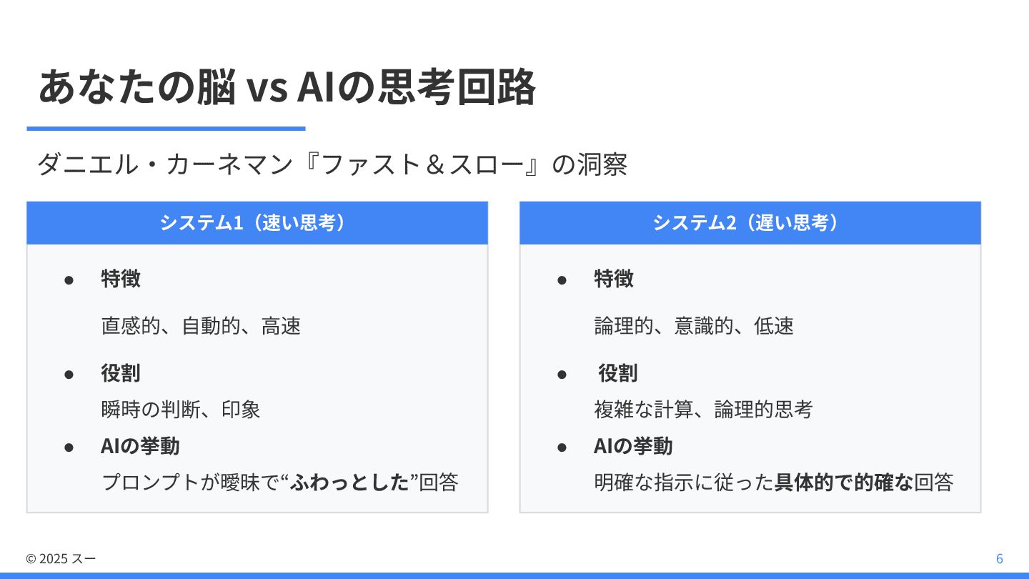
Task: Click bold phrase 具体的で的確な
Action: [x=844, y=482]
